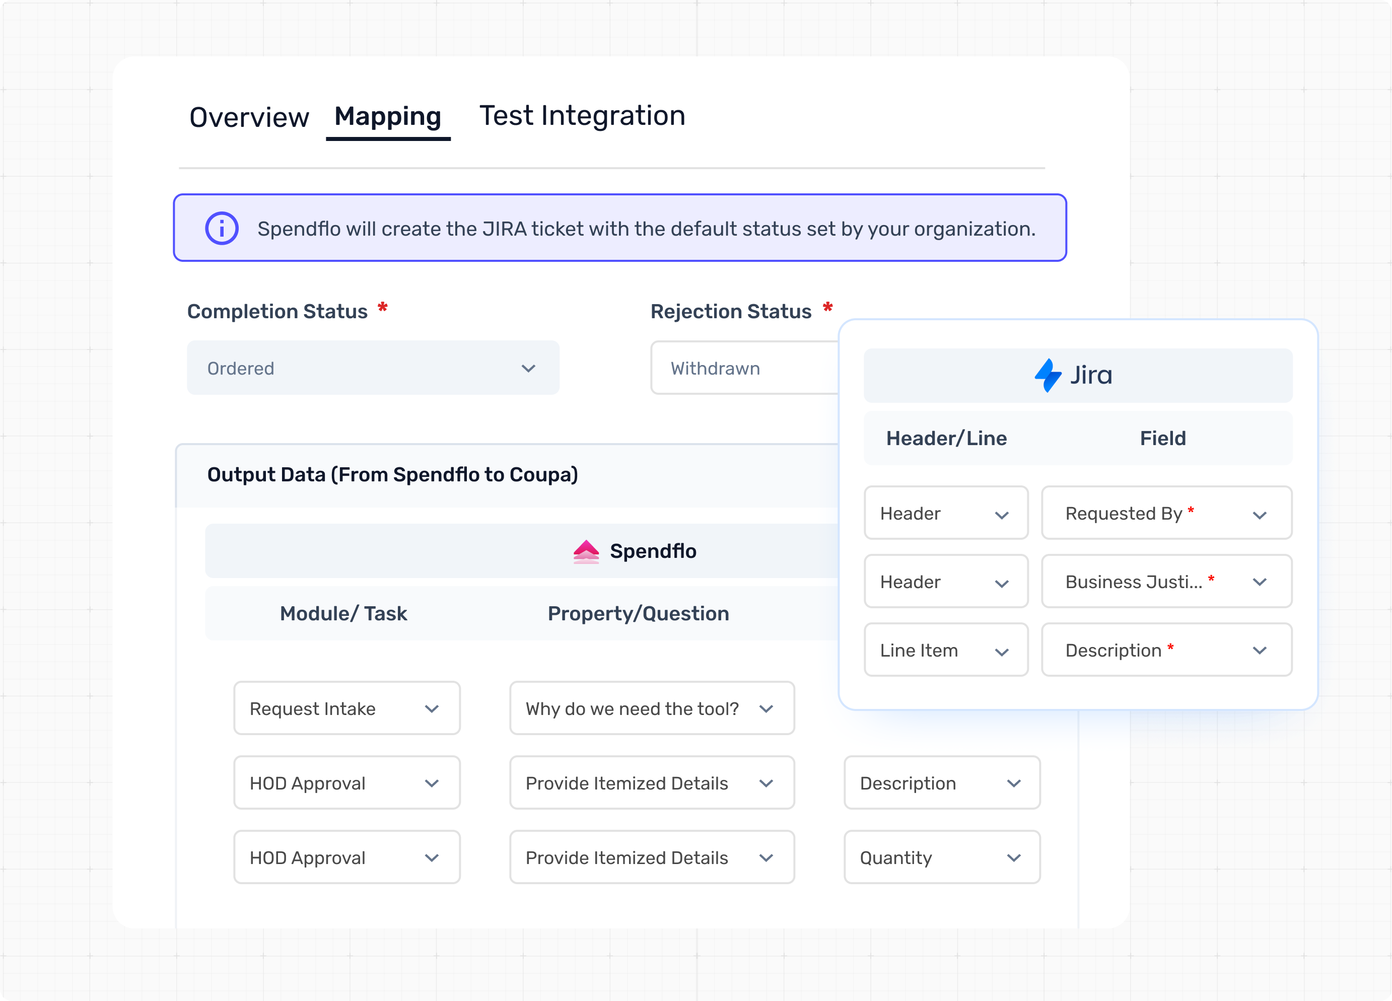Click the chevron next to Line Item
This screenshot has width=1392, height=1001.
[1002, 651]
